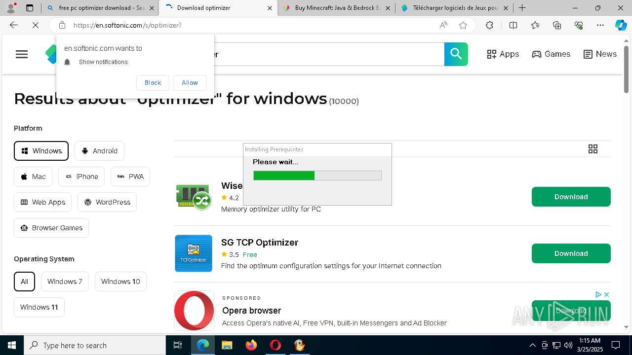Open the Opera browser sponsored link

[251, 311]
